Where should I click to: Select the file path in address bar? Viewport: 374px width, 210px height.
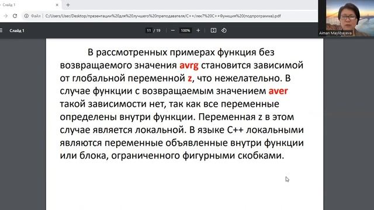pos(163,16)
